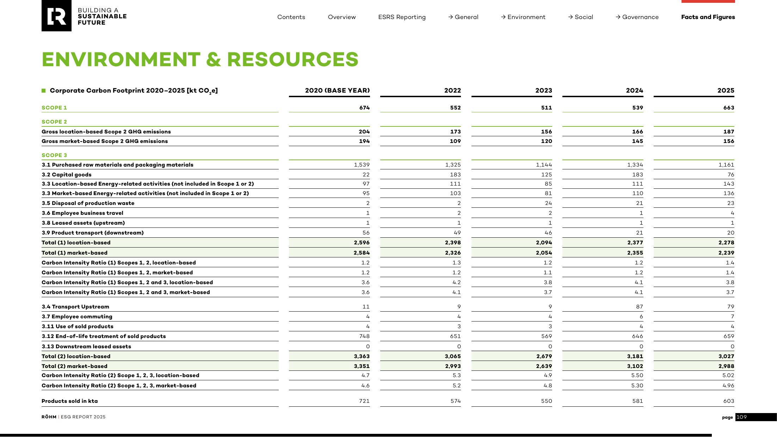Click the Scope 1 row label
The height and width of the screenshot is (437, 777).
click(x=54, y=108)
